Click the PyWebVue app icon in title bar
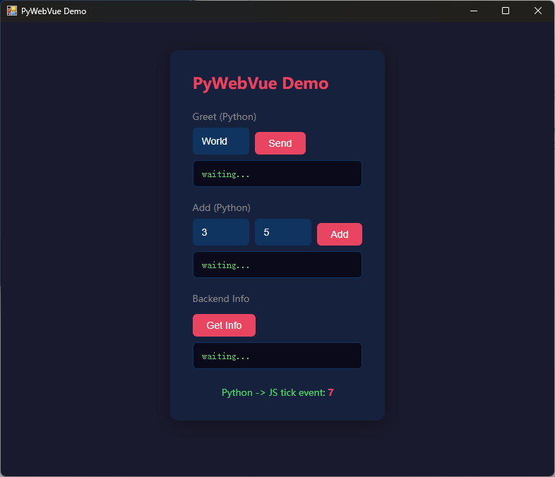The height and width of the screenshot is (477, 555). [x=12, y=11]
